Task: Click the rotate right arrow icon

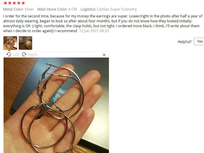Action: (x=24, y=54)
